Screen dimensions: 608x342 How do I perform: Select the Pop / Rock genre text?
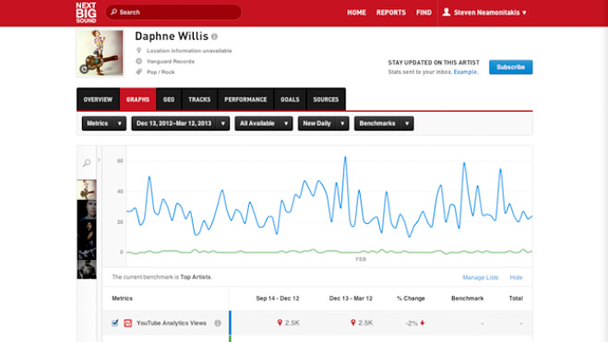pos(161,72)
